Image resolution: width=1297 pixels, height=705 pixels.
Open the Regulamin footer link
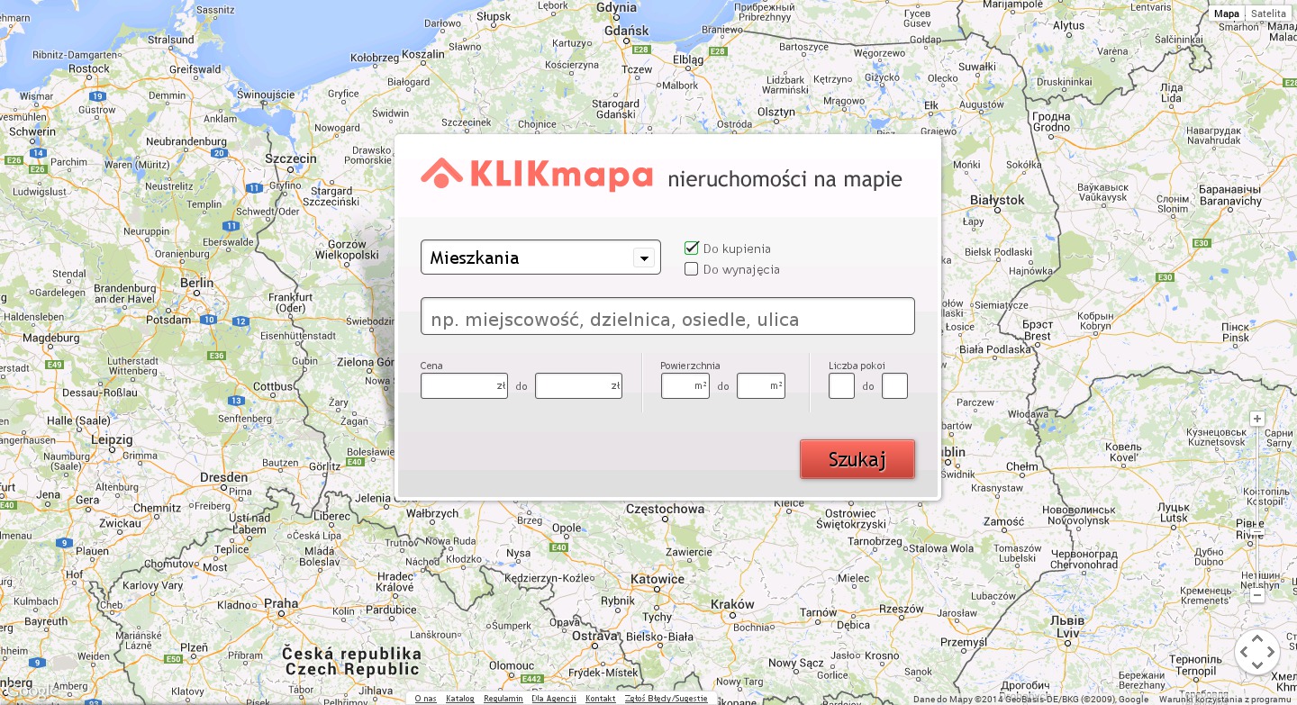tap(503, 699)
